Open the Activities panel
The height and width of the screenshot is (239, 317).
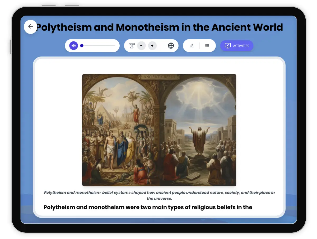click(x=237, y=45)
